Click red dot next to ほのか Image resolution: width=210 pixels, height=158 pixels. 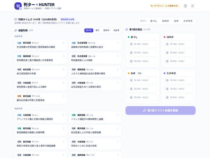point(164,37)
